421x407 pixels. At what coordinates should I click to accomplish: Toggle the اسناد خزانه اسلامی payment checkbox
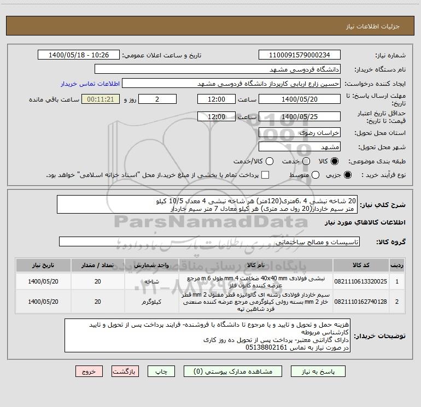(265, 175)
